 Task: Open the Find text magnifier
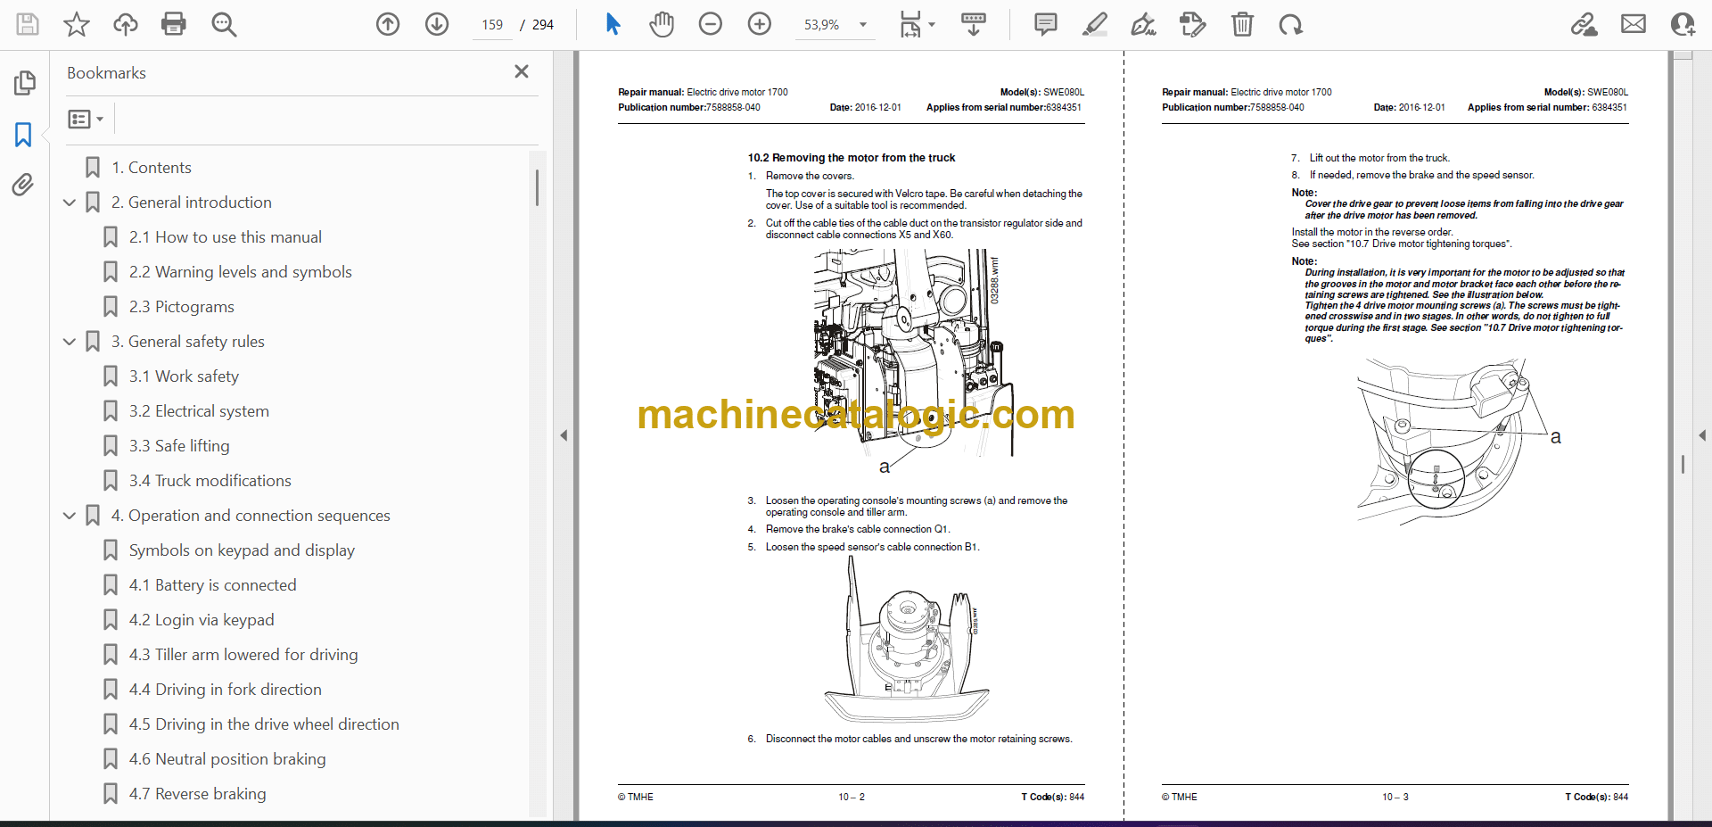click(224, 24)
